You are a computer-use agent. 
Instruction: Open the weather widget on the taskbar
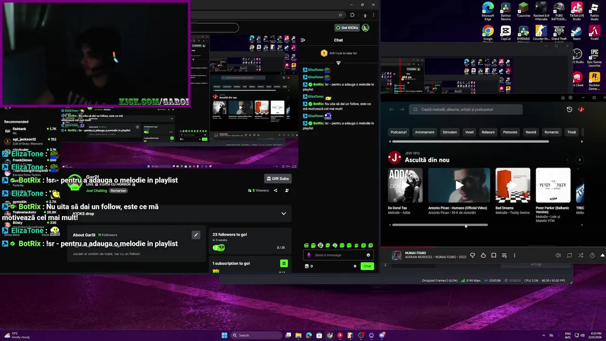coord(17,335)
